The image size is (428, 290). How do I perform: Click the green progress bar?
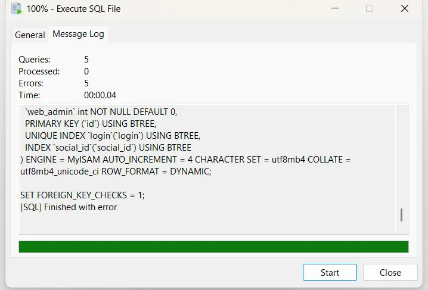tap(213, 247)
